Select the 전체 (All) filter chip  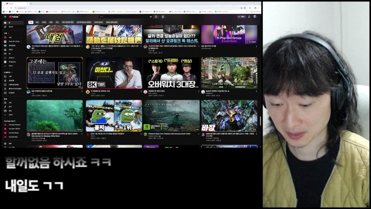[x=31, y=22]
